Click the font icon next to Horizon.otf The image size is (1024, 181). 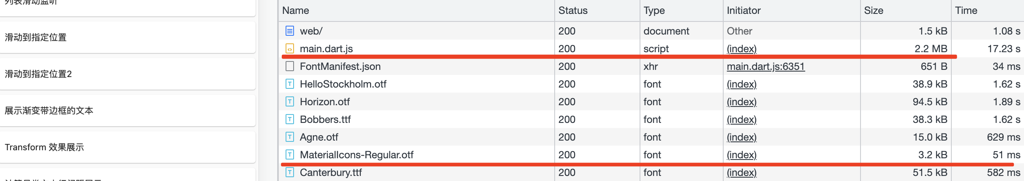[289, 101]
